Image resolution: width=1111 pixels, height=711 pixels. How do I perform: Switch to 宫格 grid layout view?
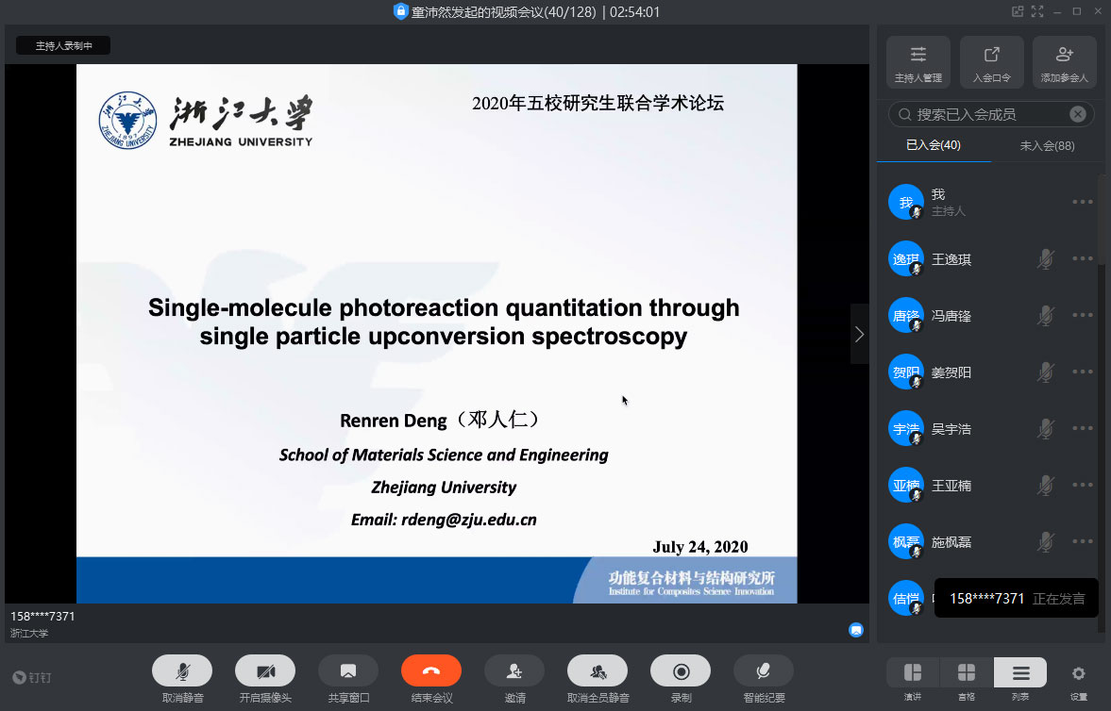(x=966, y=672)
